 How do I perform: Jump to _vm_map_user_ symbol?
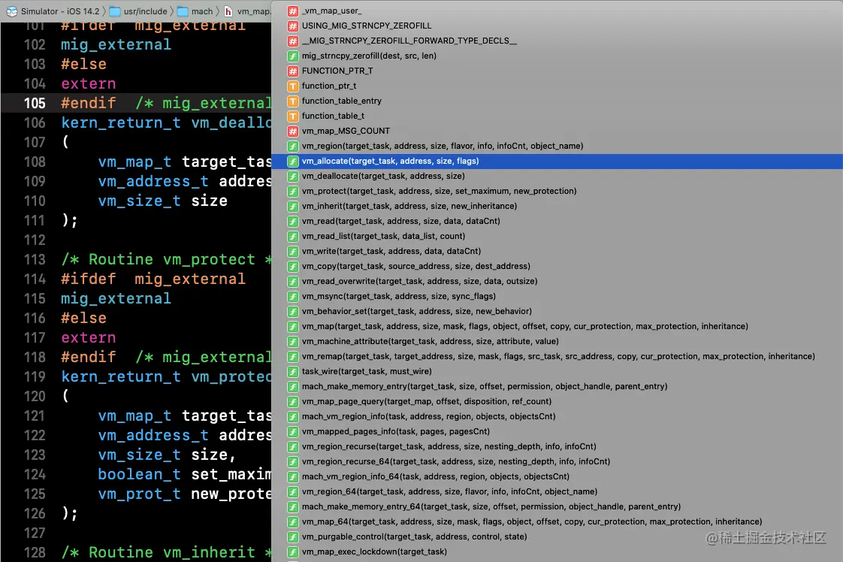pos(332,11)
